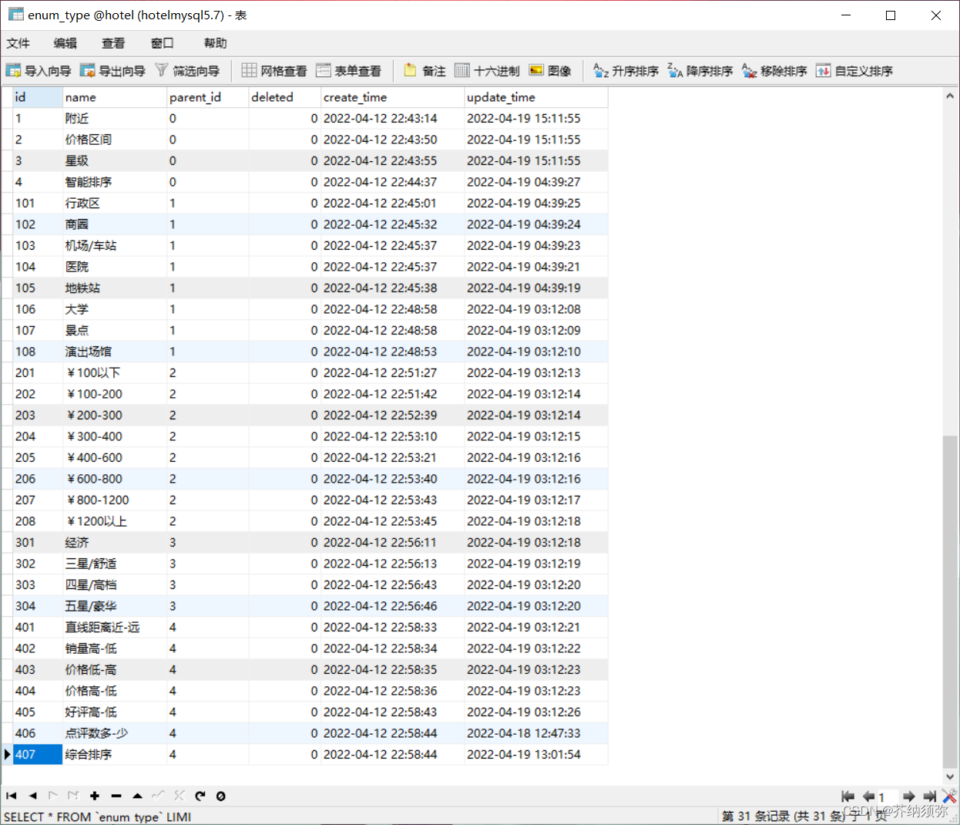Click the page number field
Image resolution: width=960 pixels, height=825 pixels.
[887, 796]
